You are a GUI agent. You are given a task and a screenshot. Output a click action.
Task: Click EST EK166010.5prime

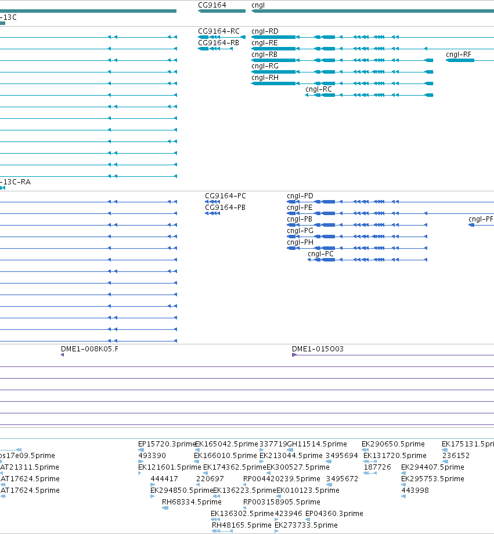tap(225, 455)
